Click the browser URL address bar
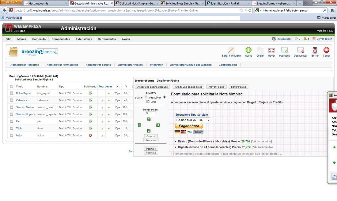Image resolution: width=337 pixels, height=201 pixels. pos(127,10)
